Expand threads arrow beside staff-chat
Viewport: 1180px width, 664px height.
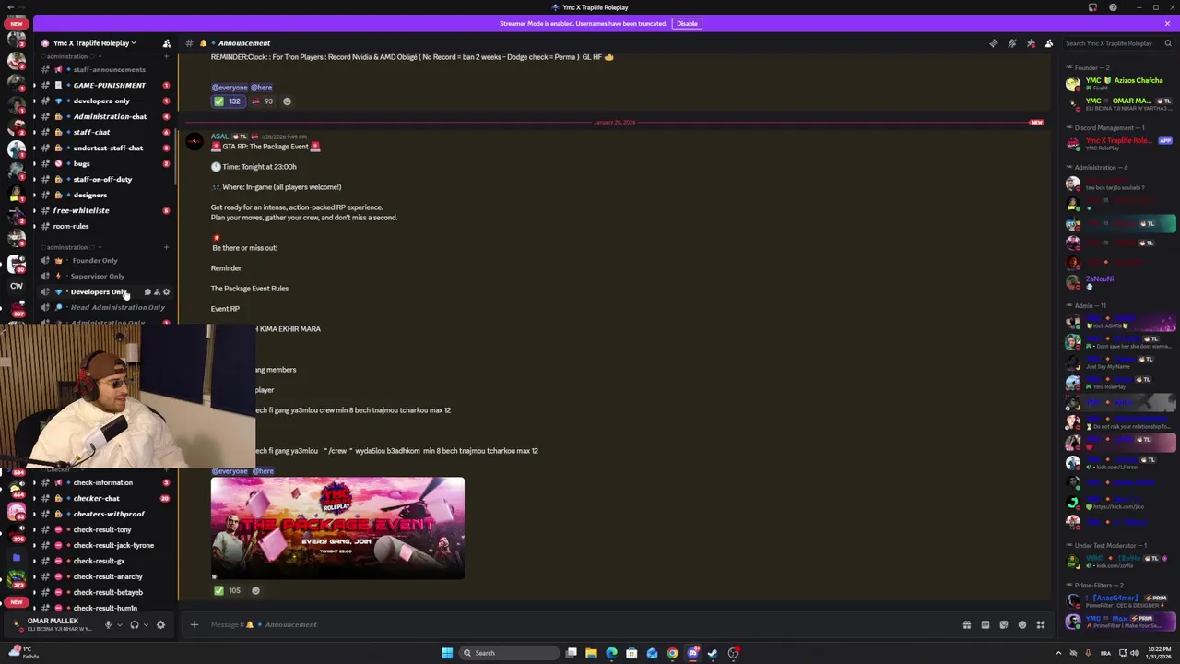point(34,132)
